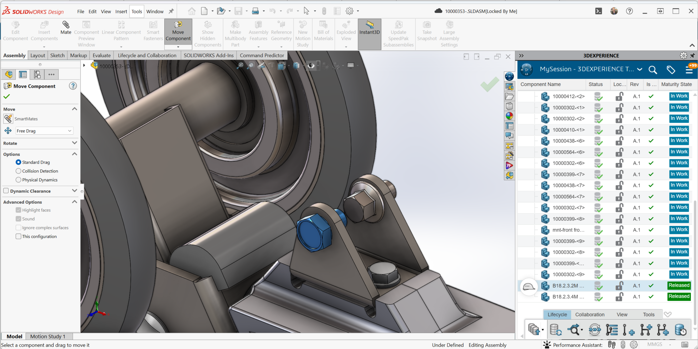The width and height of the screenshot is (698, 349).
Task: Expand the Rotate section
Action: [x=75, y=143]
